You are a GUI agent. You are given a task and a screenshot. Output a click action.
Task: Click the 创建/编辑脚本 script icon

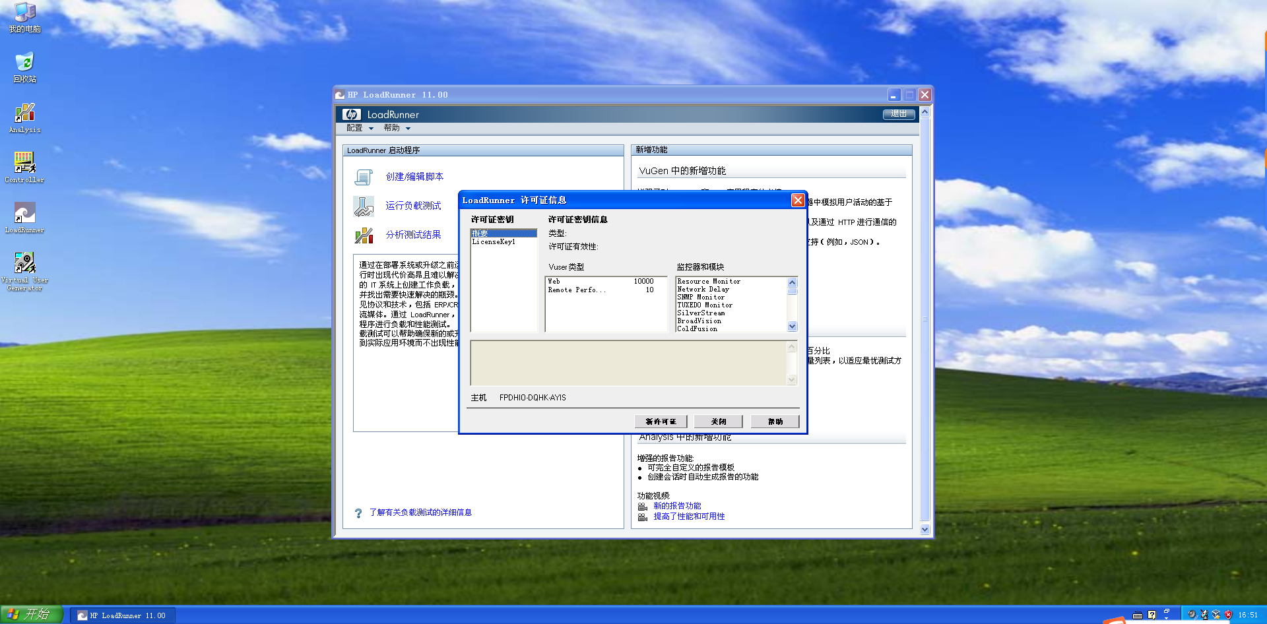(364, 177)
